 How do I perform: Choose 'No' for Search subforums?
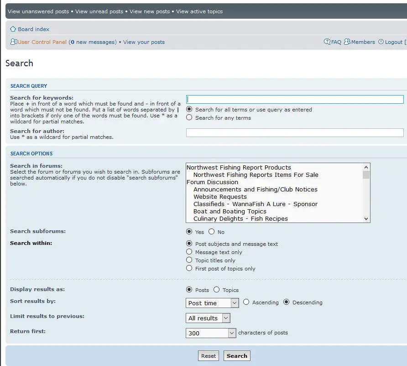tap(212, 232)
